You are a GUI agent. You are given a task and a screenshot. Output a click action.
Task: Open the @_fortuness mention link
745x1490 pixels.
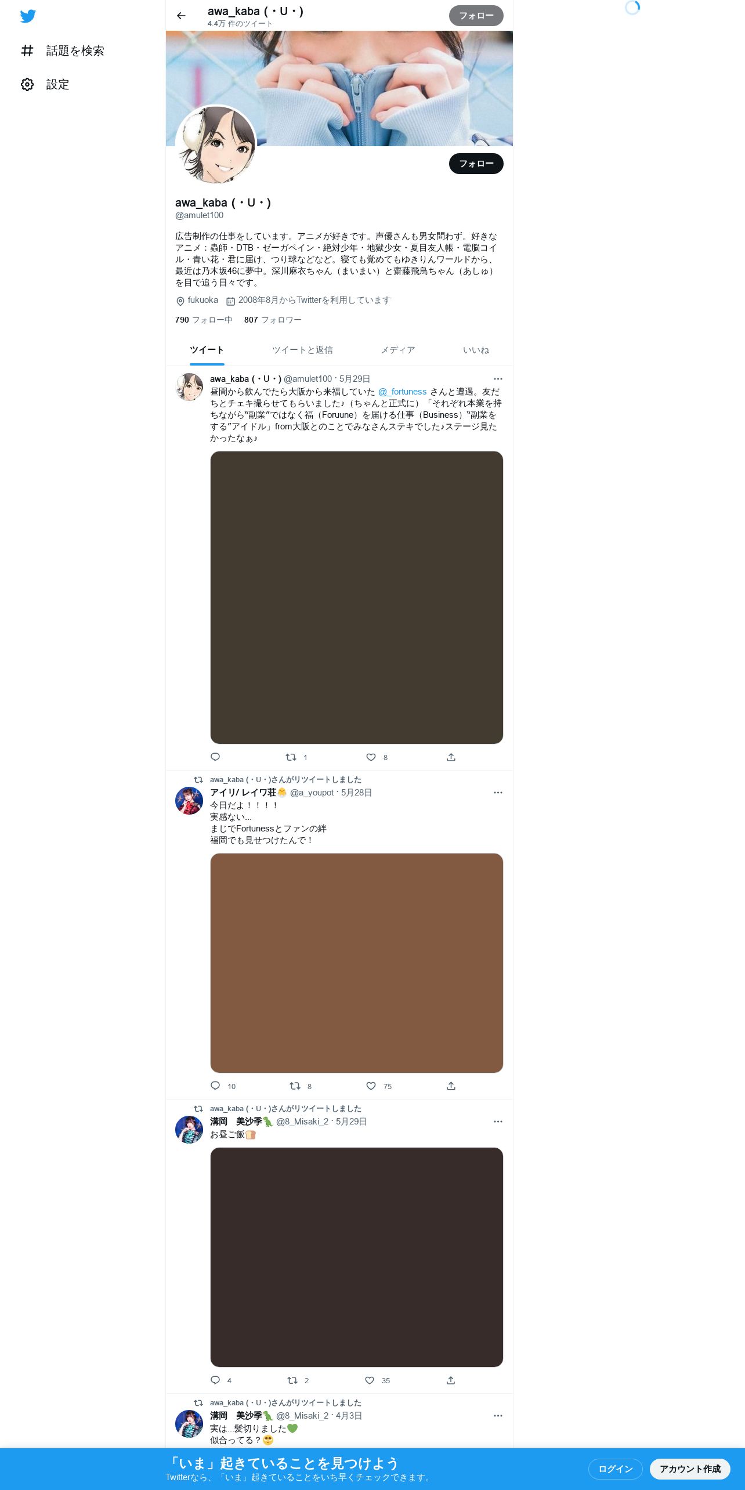point(402,392)
